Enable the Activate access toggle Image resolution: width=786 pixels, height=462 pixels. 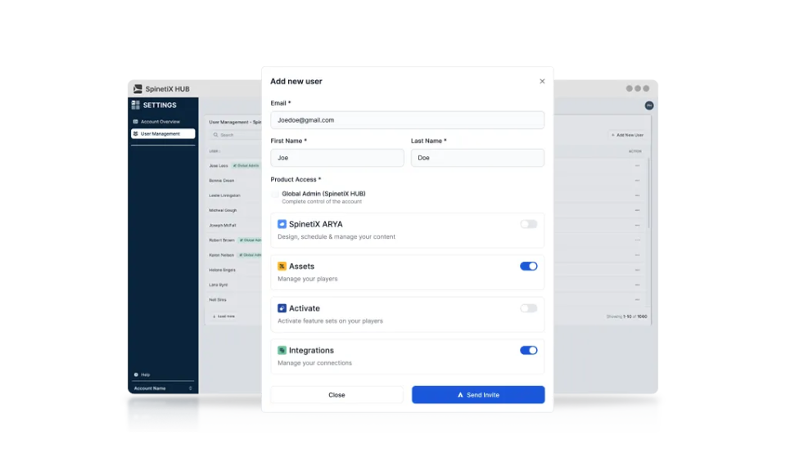click(x=528, y=308)
